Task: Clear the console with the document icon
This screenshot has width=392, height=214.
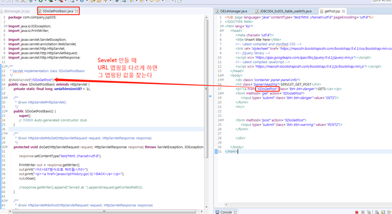Action: pyautogui.click(x=377, y=212)
